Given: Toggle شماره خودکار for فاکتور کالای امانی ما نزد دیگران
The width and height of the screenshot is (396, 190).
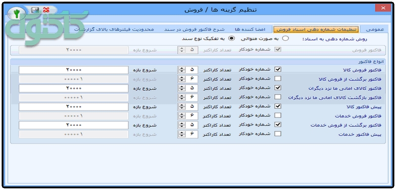Looking at the screenshot, I should pos(278,87).
